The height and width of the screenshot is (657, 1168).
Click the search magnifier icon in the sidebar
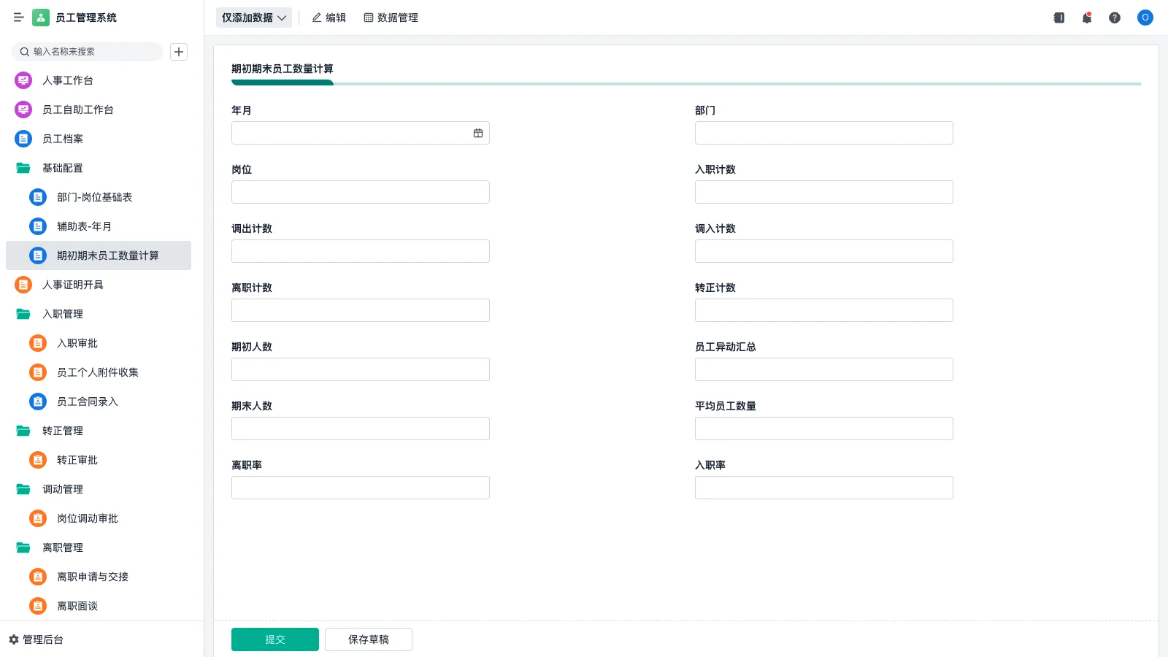pos(25,52)
